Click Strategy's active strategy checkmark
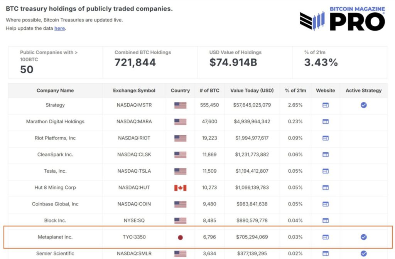Image resolution: width=395 pixels, height=259 pixels. tap(363, 105)
